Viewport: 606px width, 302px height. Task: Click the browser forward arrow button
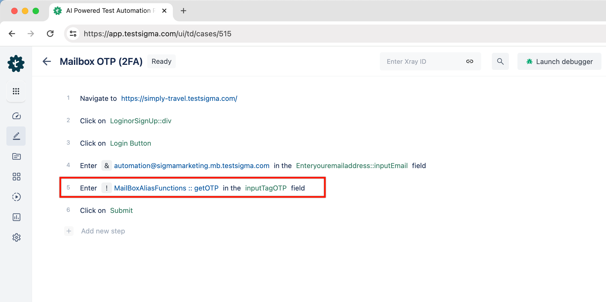coord(31,34)
